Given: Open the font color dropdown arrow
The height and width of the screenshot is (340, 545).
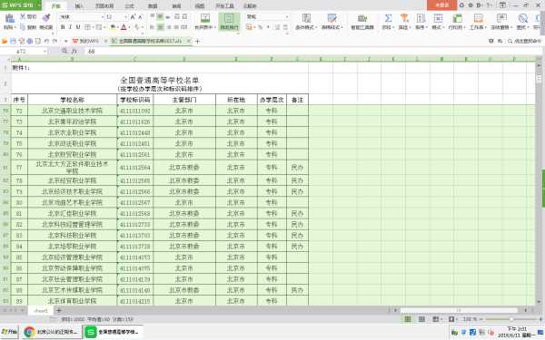Looking at the screenshot, I should (129, 27).
